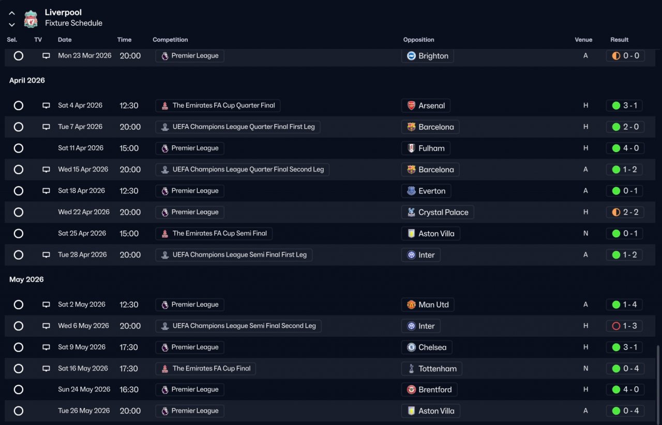Open Premier League on the Brentford row
662x425 pixels.
click(190, 390)
